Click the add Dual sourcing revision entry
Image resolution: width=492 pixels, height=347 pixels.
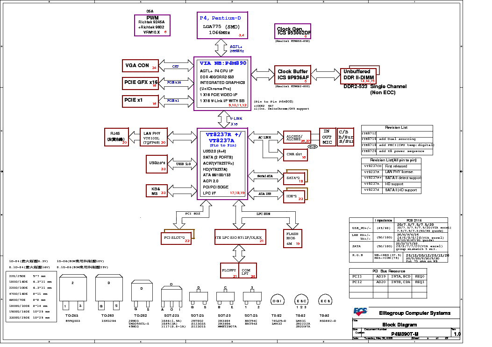tap(397, 139)
